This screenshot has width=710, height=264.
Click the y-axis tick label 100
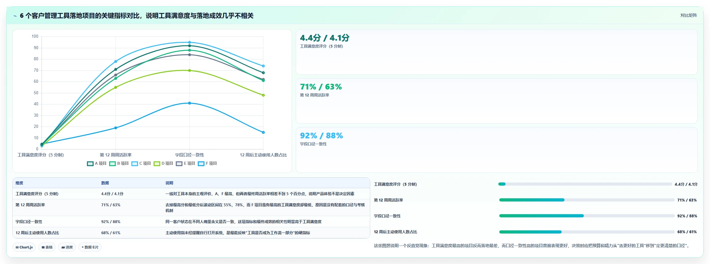pyautogui.click(x=35, y=36)
